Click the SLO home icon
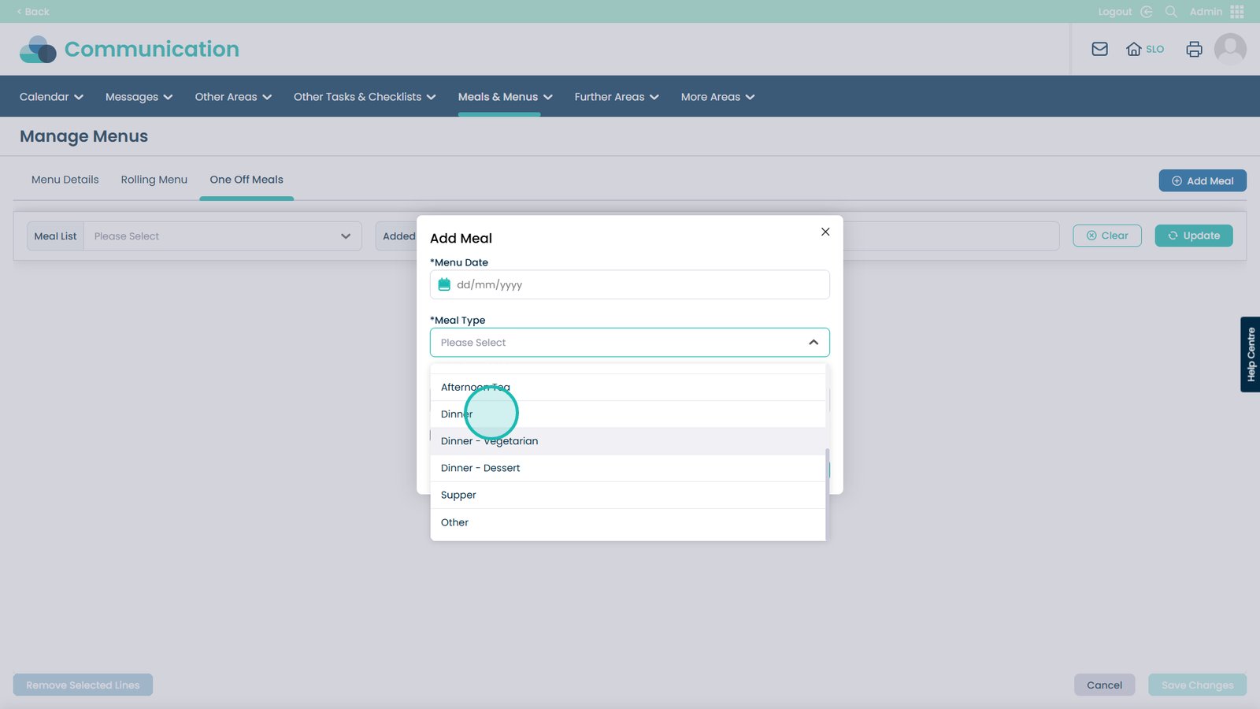Screen dimensions: 1260x709 (x=1134, y=49)
